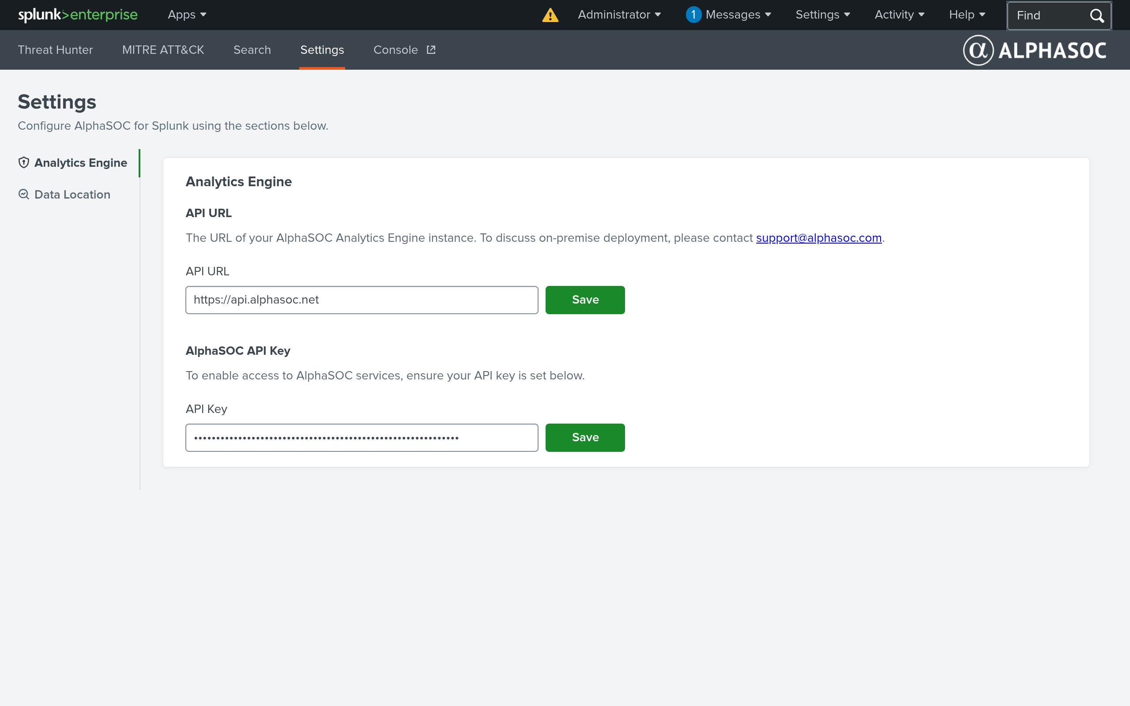Screen dimensions: 1130x706
Task: Expand the Activity menu
Action: click(899, 15)
